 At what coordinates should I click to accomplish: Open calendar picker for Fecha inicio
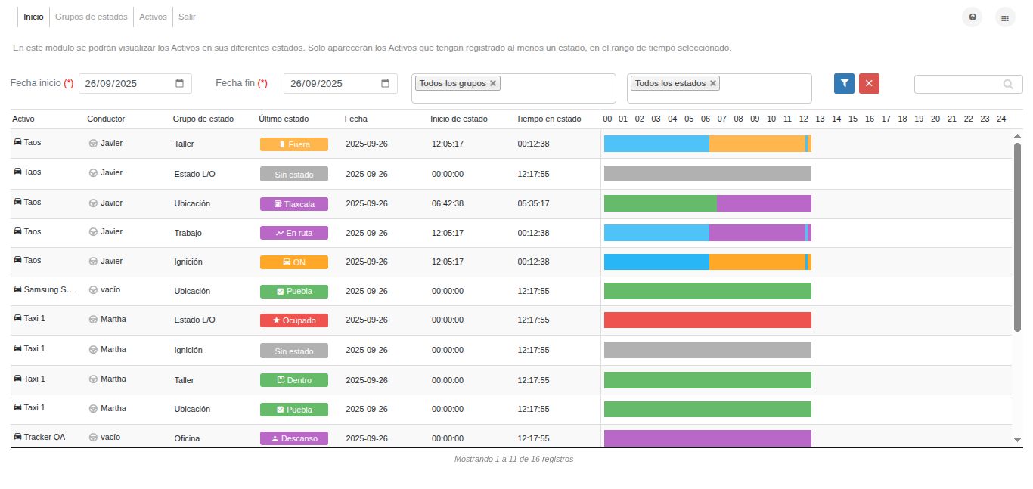[180, 84]
